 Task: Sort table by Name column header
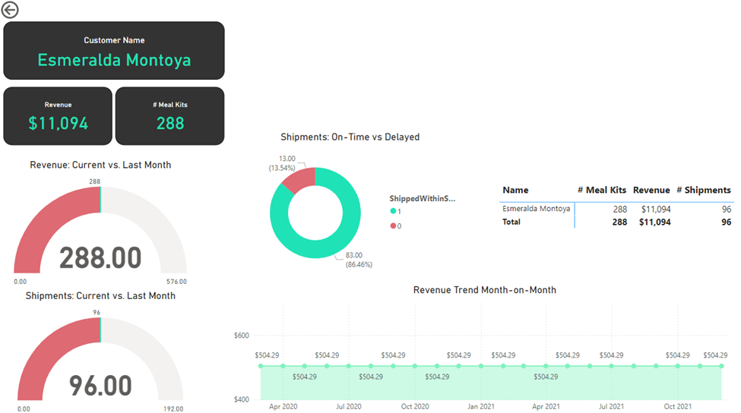(x=515, y=190)
